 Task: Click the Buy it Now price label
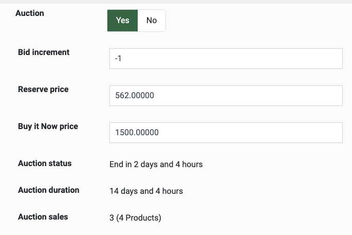[x=48, y=126]
